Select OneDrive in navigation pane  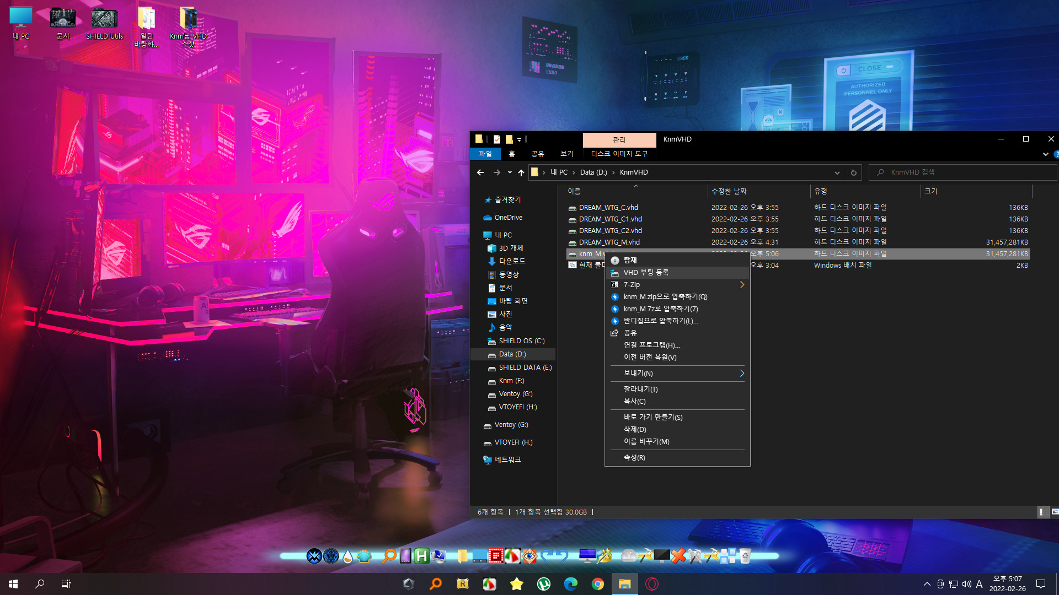tap(508, 218)
